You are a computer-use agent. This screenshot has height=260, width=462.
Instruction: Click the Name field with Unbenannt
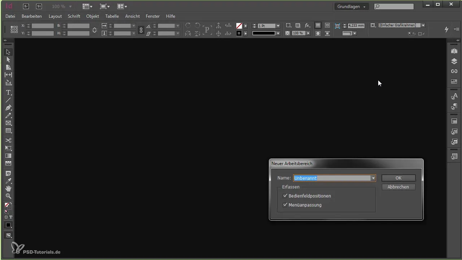point(332,178)
